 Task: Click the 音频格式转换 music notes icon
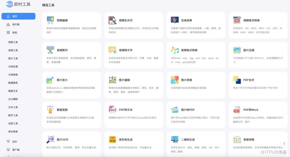(x=175, y=50)
